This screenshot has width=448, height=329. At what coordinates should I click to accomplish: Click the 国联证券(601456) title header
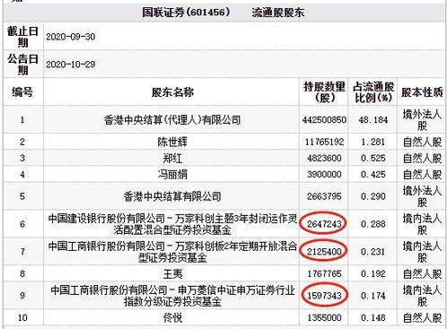(x=186, y=13)
